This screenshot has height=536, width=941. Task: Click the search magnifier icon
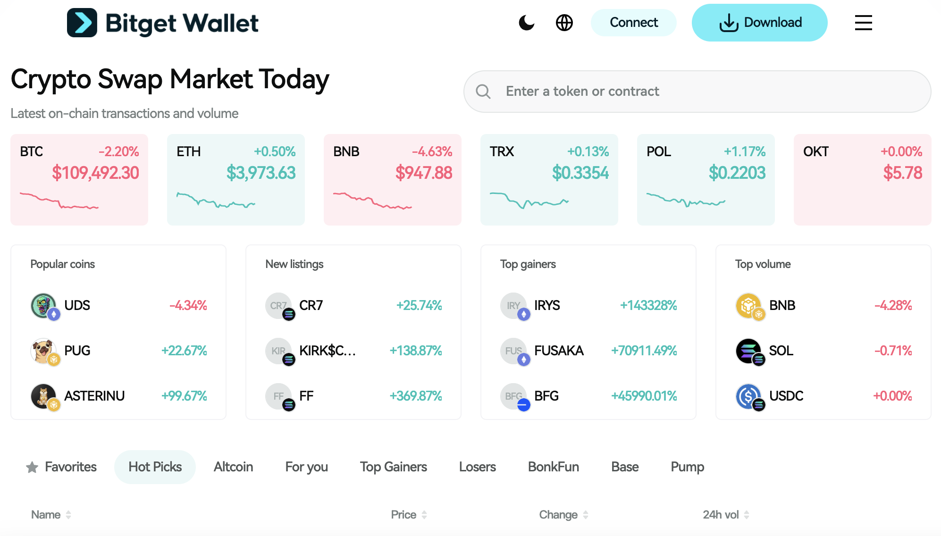tap(483, 92)
